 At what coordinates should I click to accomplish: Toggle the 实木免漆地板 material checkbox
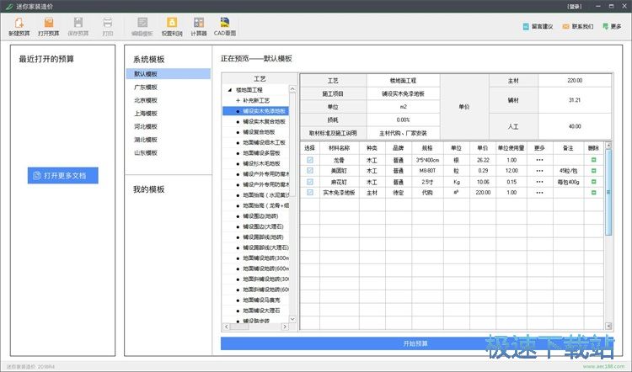pos(310,193)
